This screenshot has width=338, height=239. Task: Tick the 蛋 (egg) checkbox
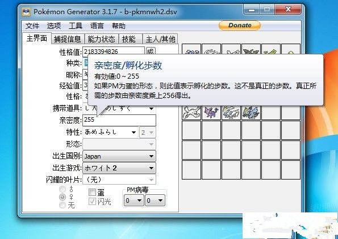tap(92, 192)
